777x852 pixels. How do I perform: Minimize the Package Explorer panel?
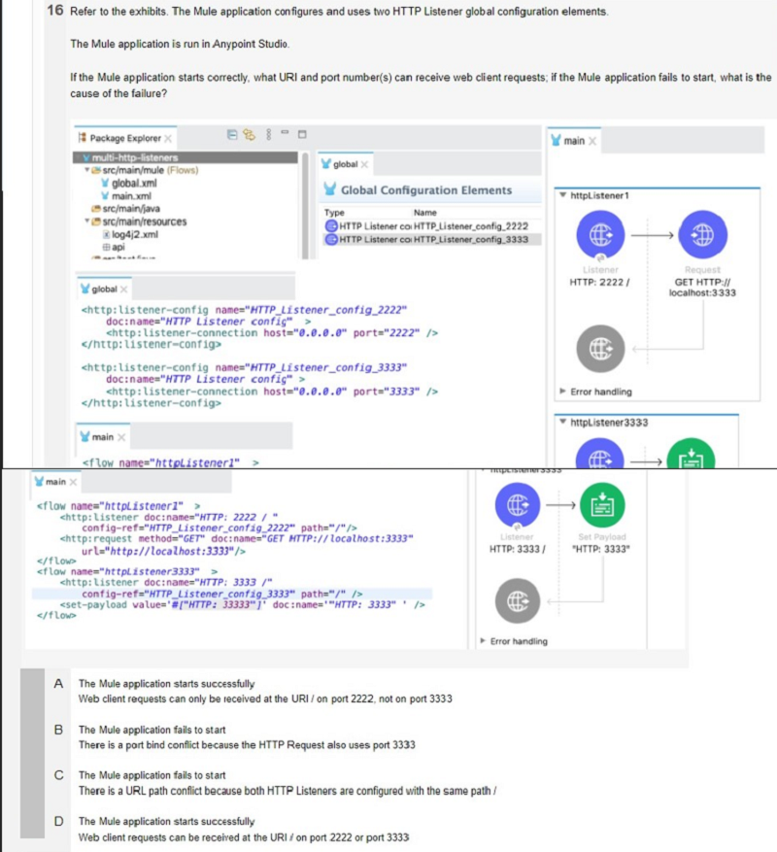pyautogui.click(x=285, y=132)
